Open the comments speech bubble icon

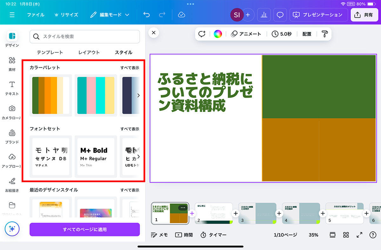[280, 15]
